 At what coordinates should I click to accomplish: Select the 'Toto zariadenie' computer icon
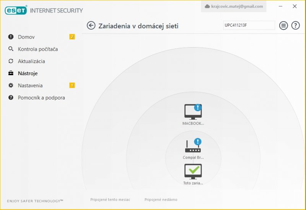(193, 172)
